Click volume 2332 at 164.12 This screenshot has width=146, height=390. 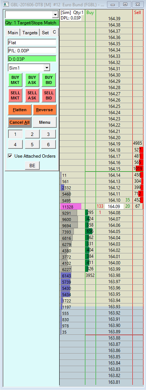(x=67, y=187)
